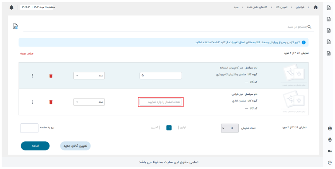Go to the home page icon in breadcrumb

[x=316, y=7]
